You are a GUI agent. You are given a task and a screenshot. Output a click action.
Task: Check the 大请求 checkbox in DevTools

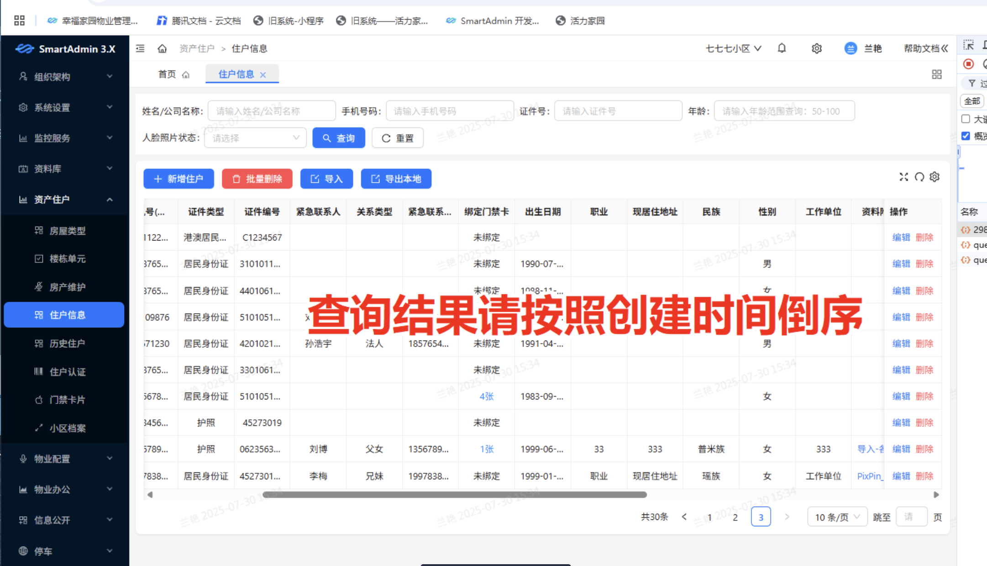tap(966, 119)
